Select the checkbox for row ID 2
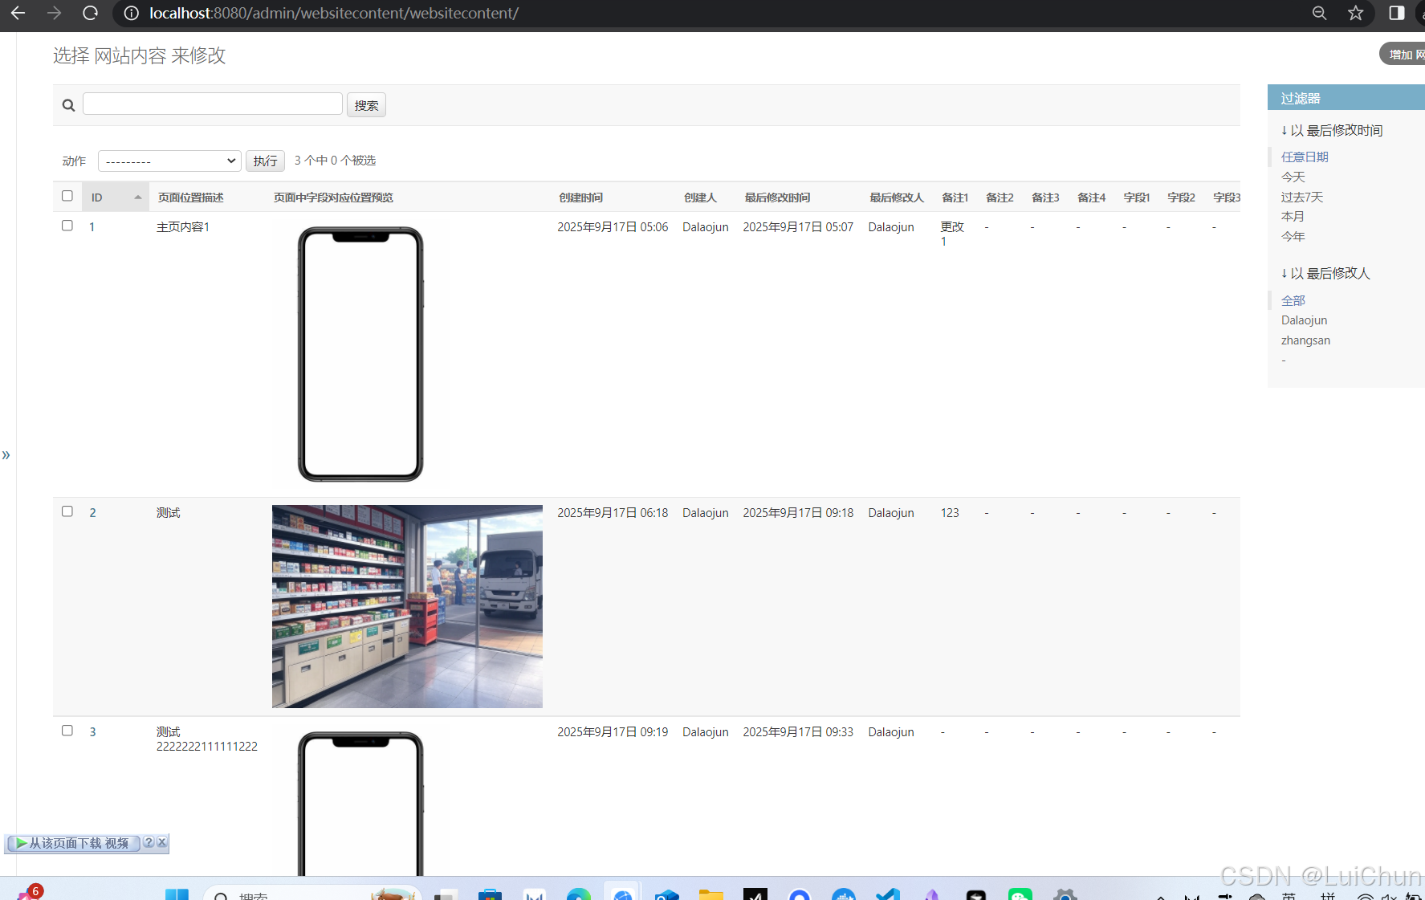 (67, 511)
